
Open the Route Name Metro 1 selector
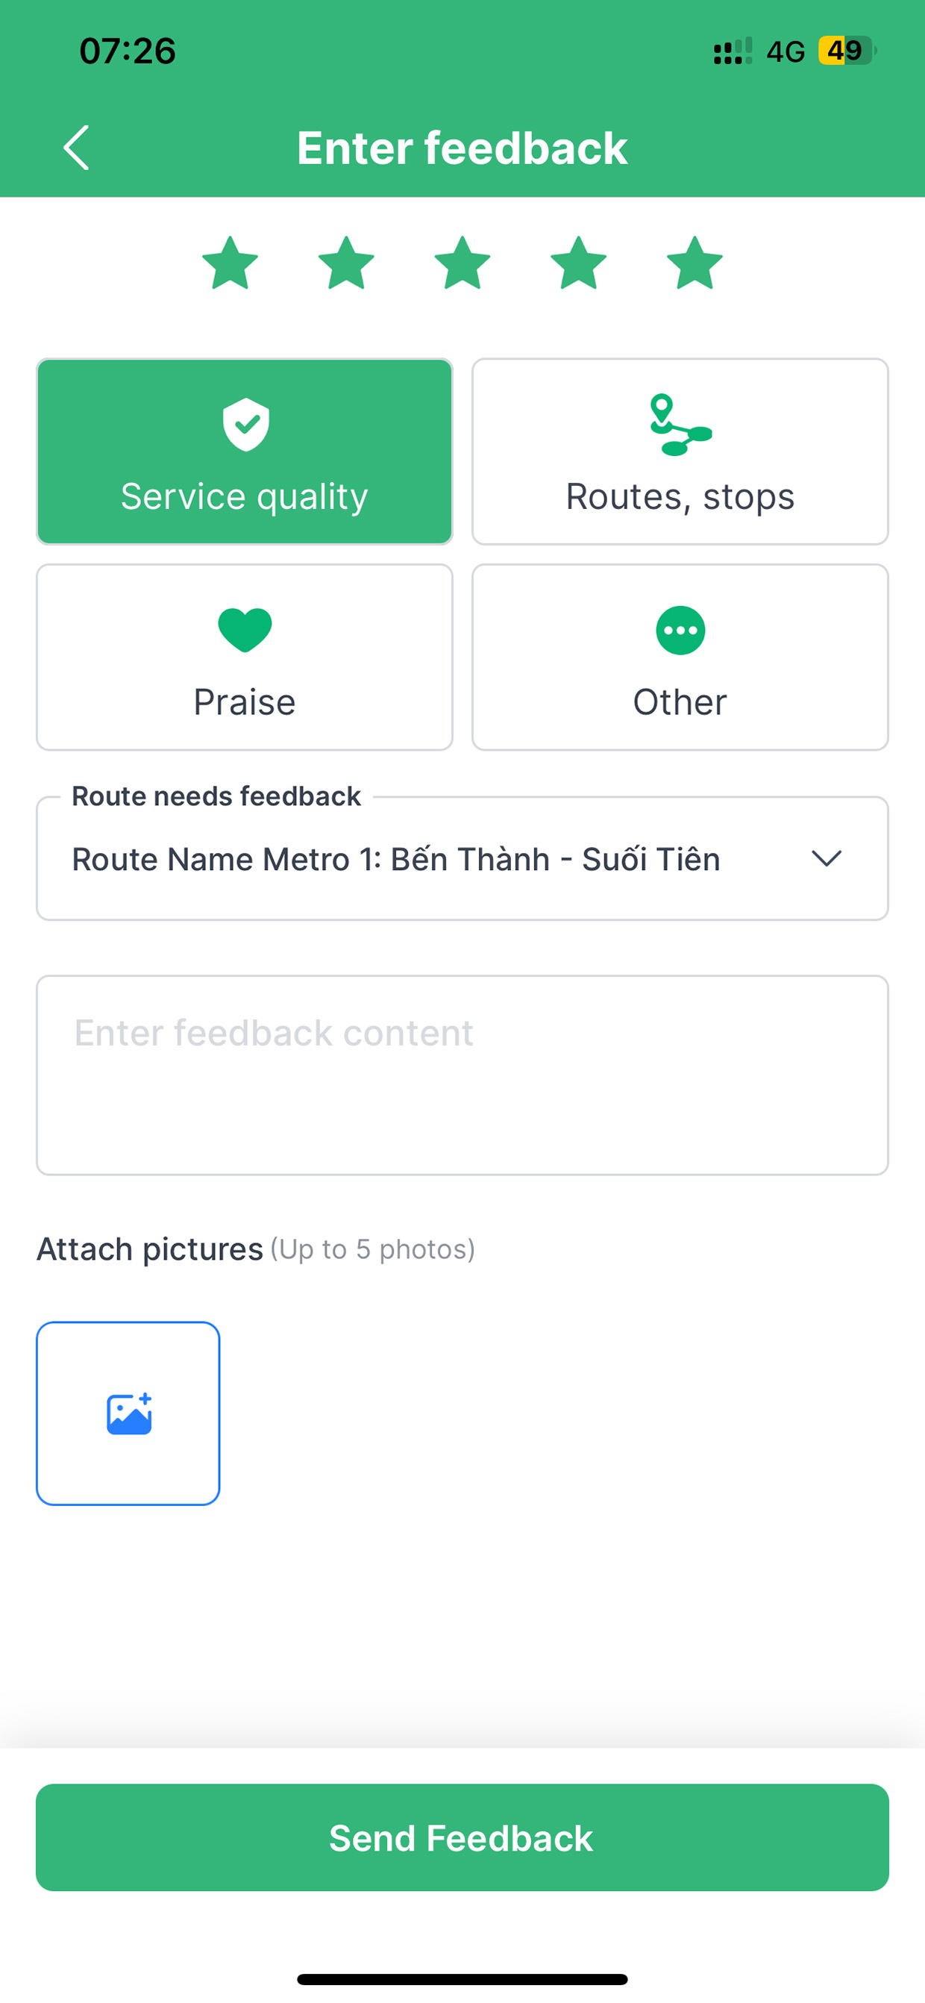396,859
